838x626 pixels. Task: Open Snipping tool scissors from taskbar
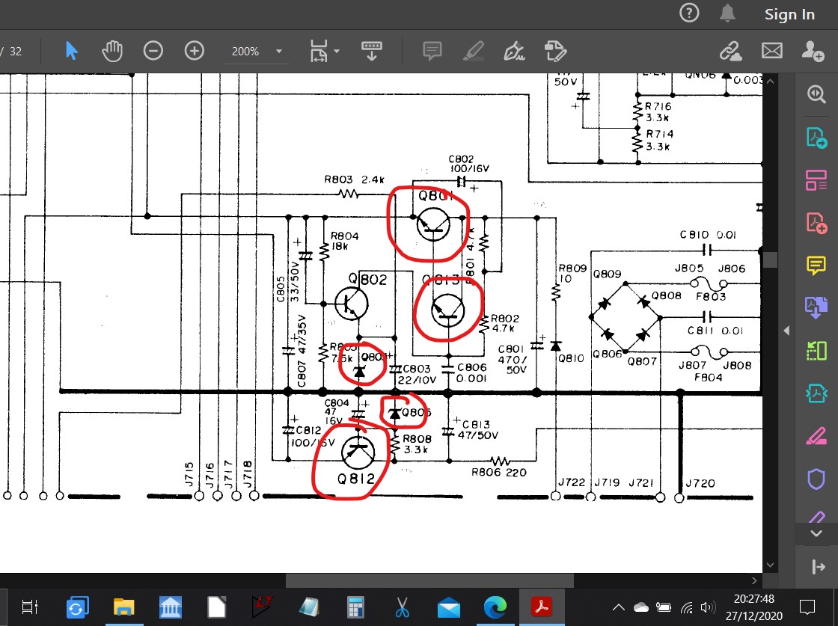[402, 607]
